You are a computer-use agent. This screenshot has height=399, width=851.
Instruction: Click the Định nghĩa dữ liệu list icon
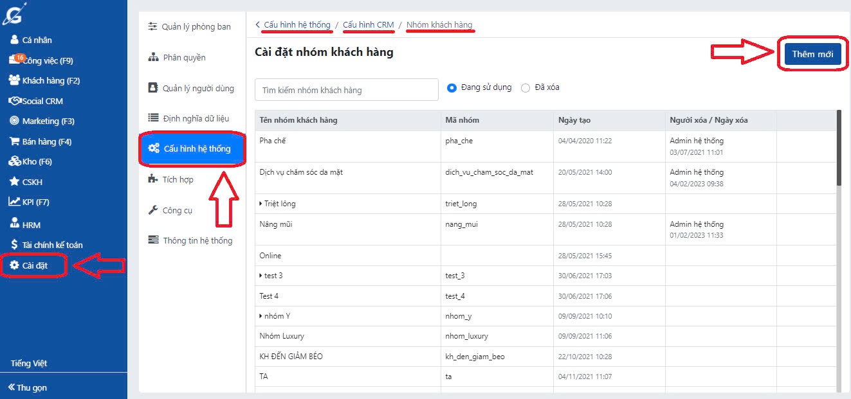pos(153,118)
